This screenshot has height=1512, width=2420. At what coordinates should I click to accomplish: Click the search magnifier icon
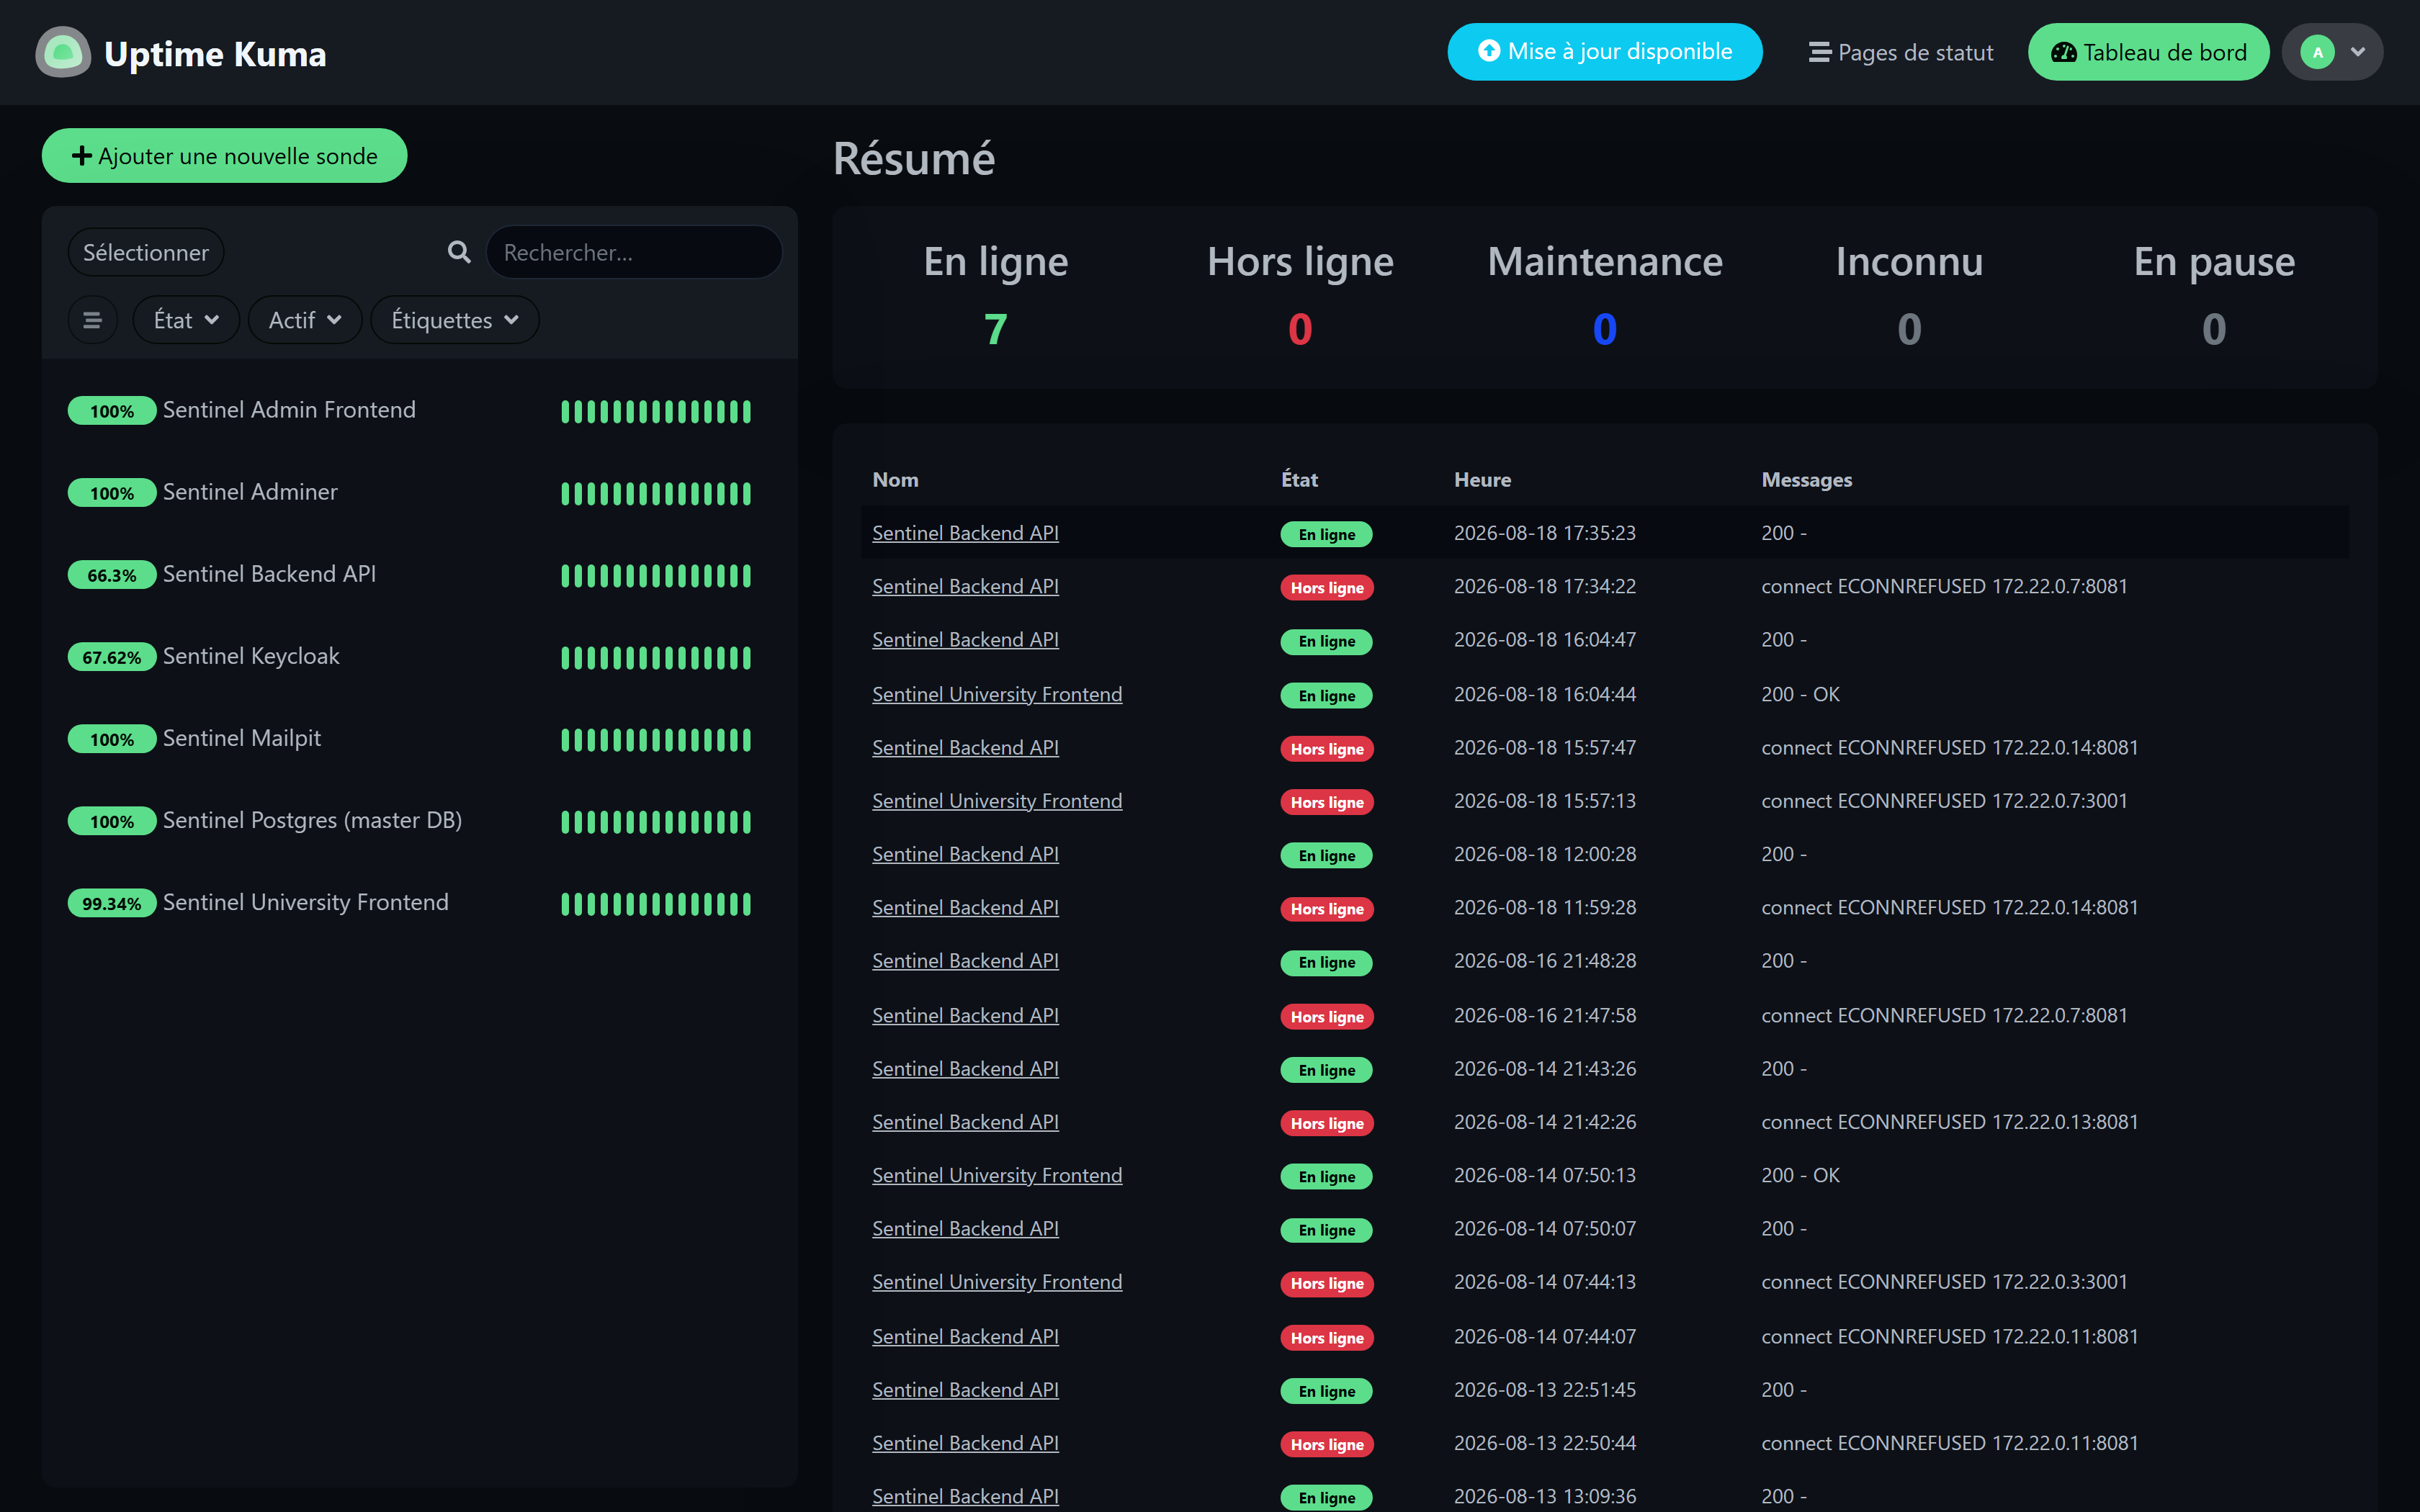(459, 252)
